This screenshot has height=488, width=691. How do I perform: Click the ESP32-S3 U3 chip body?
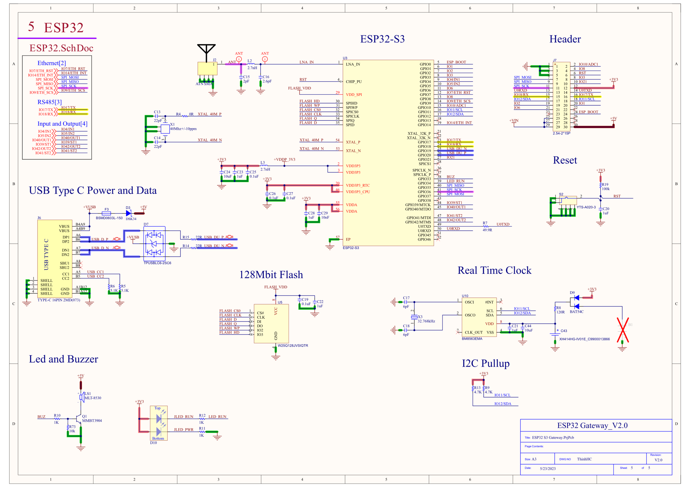tap(388, 153)
